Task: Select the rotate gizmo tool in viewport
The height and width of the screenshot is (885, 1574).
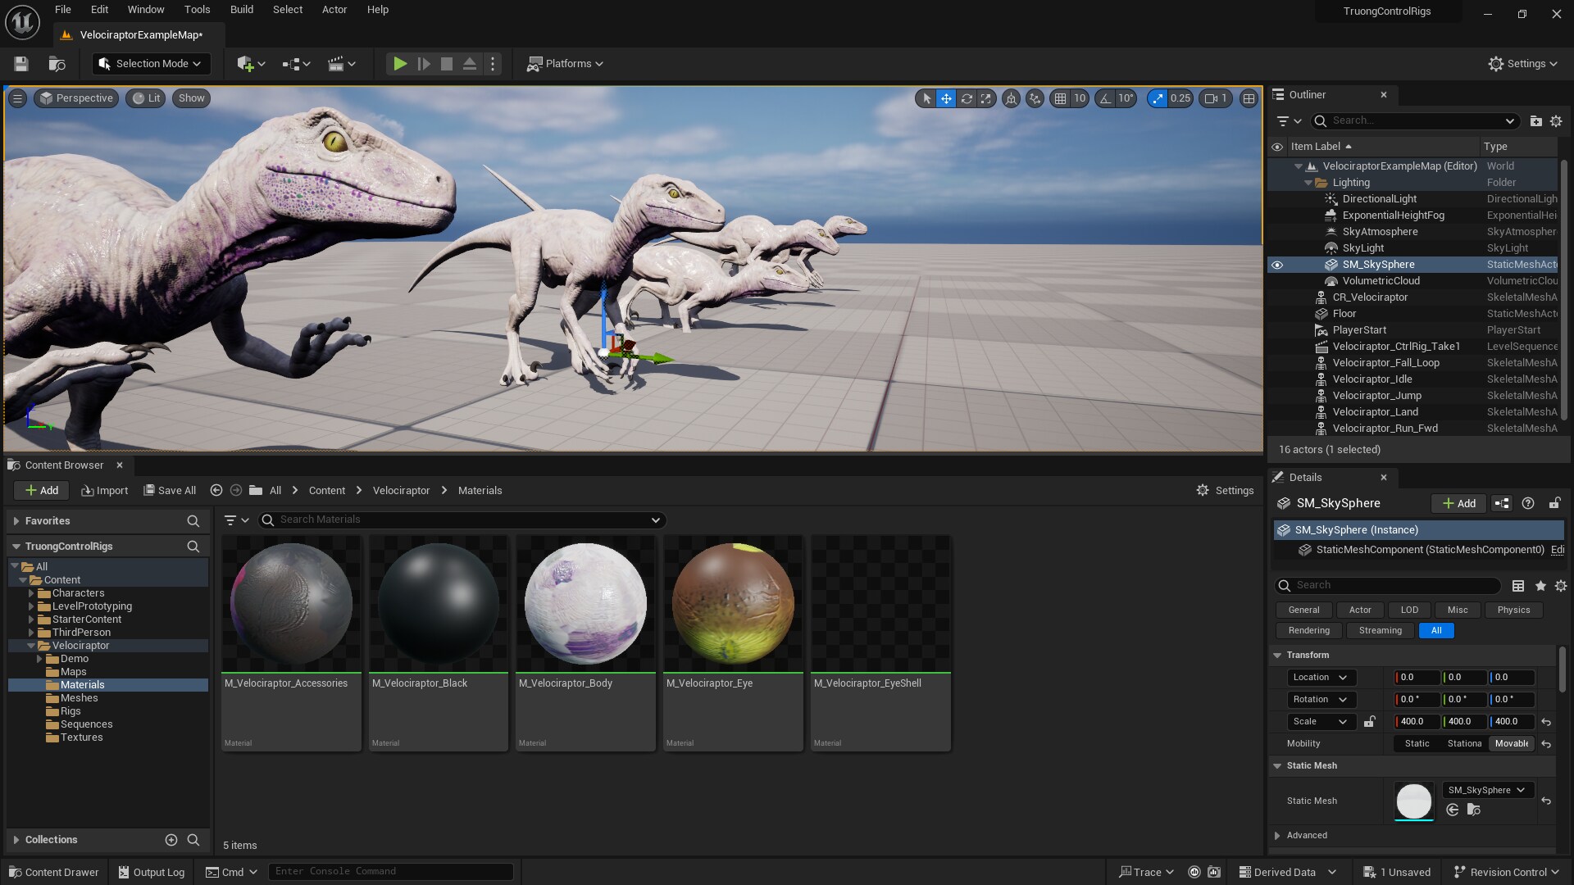Action: (x=967, y=98)
